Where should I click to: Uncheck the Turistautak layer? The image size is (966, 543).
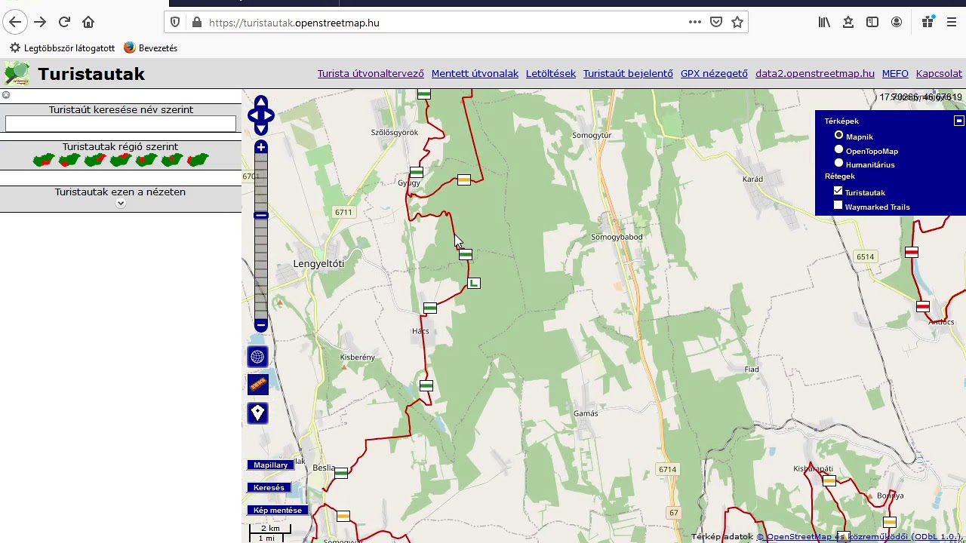click(x=838, y=192)
